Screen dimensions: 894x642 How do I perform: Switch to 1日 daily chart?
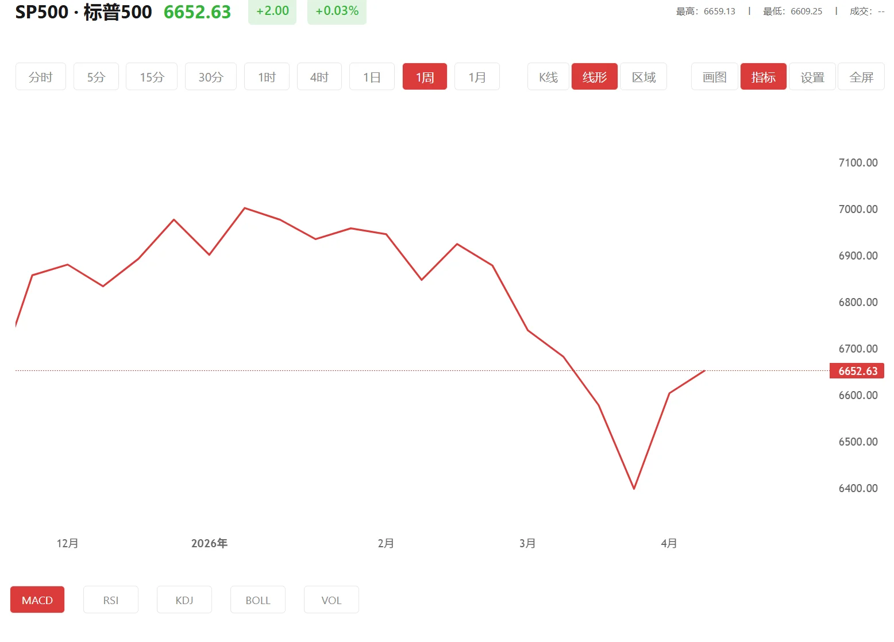[x=372, y=77]
